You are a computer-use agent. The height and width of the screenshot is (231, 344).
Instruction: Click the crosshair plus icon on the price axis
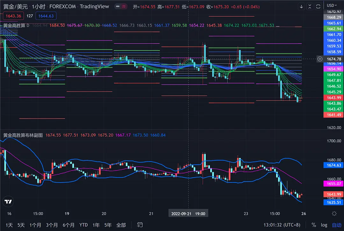click(x=320, y=59)
